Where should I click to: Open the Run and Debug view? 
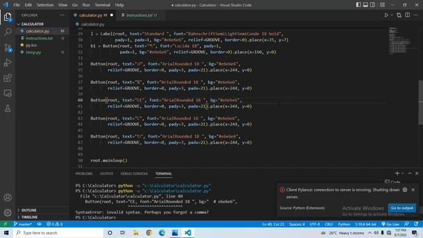(x=7, y=63)
